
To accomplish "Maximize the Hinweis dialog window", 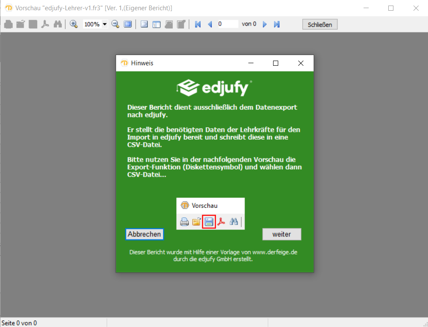I will coord(276,63).
